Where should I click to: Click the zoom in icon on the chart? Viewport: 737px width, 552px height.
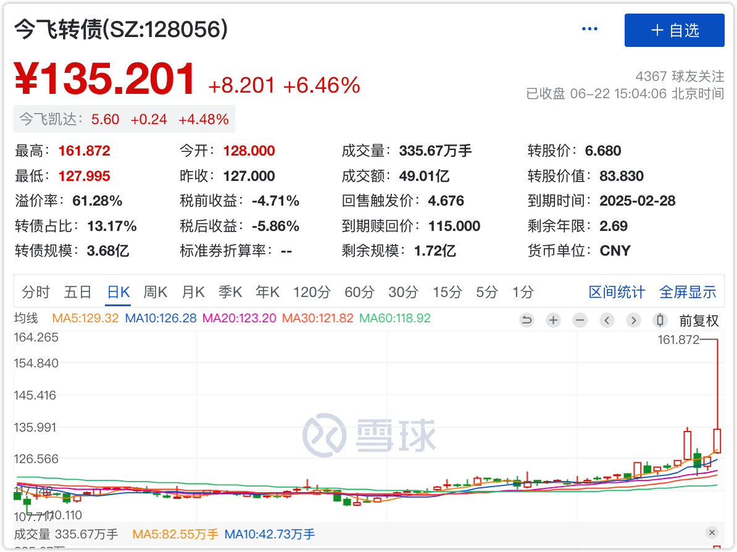coord(553,320)
